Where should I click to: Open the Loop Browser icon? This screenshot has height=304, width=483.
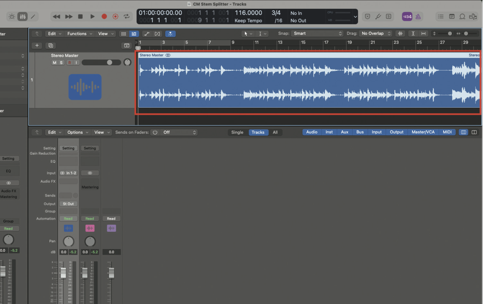coord(463,16)
